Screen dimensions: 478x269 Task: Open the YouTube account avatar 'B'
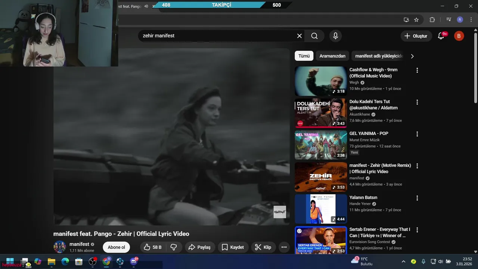[459, 36]
